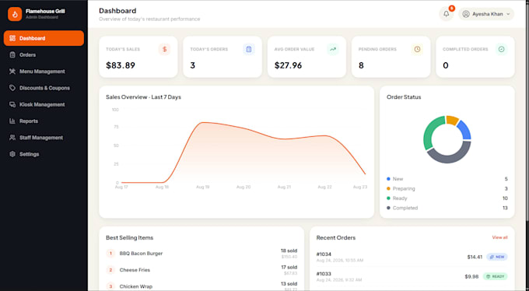Open recent order #1033
The image size is (529, 291).
(x=412, y=276)
